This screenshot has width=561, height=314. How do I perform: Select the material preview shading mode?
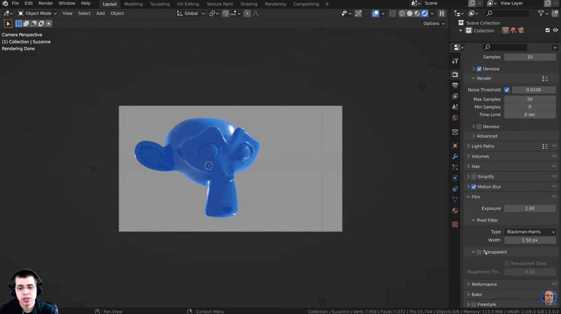tap(417, 14)
